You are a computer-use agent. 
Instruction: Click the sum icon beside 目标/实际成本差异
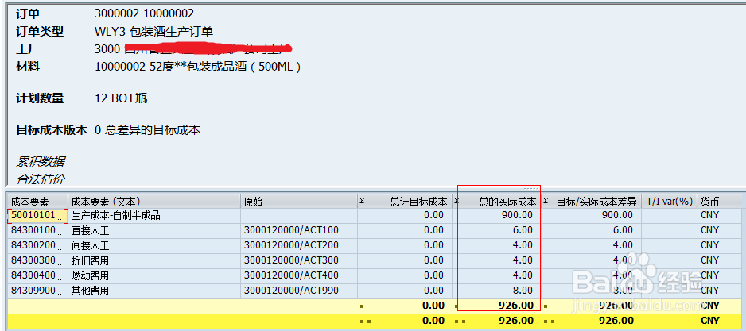546,200
